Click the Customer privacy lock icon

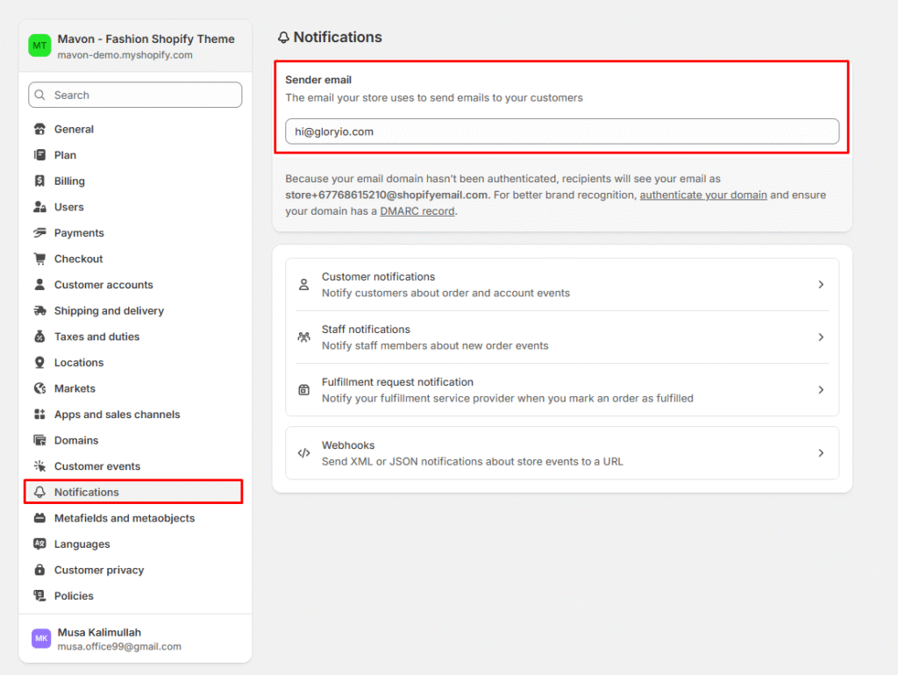pos(39,570)
